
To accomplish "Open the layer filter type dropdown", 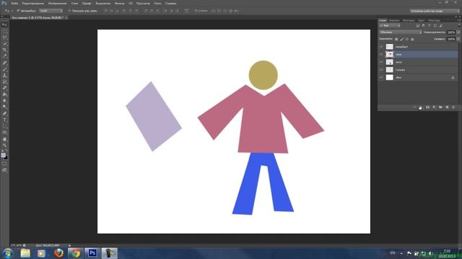I will [390, 26].
